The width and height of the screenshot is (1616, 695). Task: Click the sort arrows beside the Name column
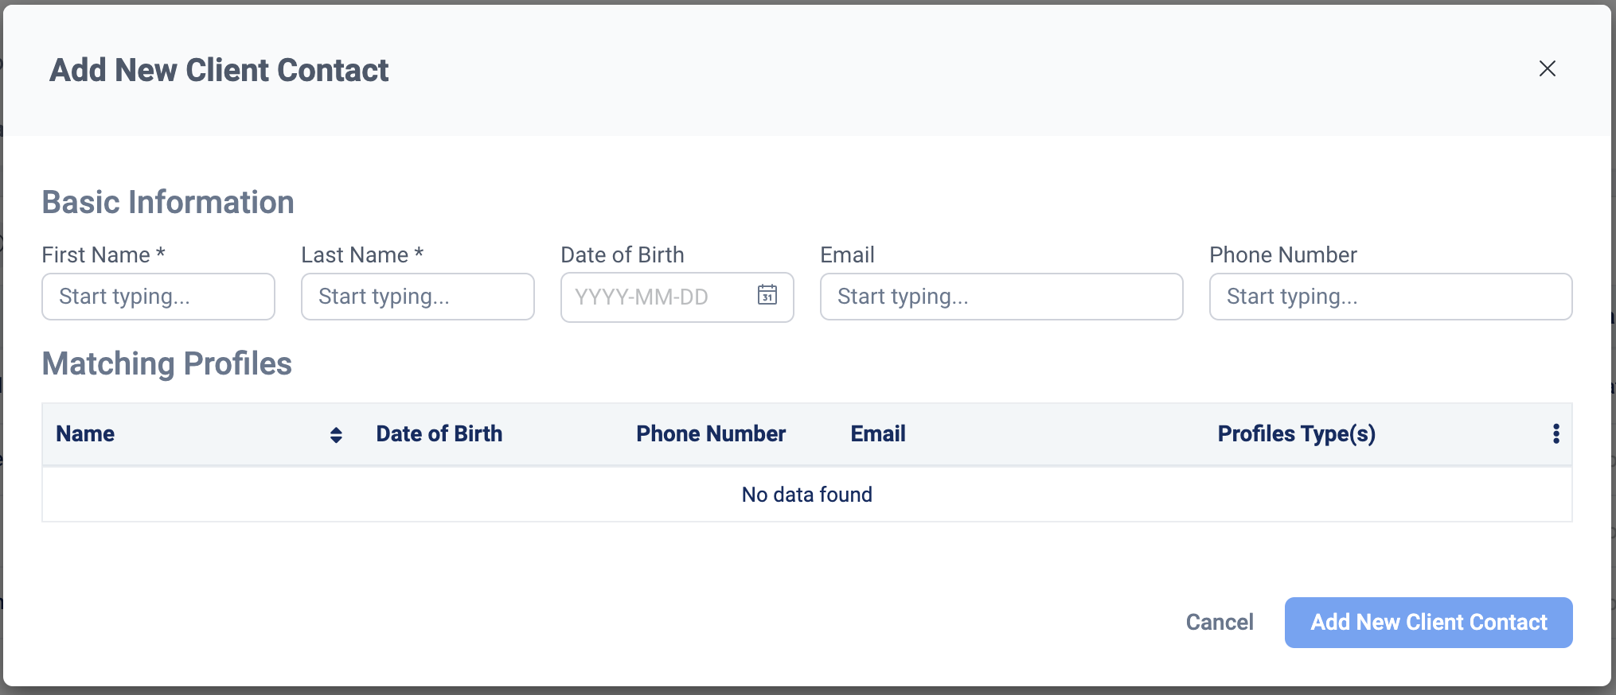click(x=336, y=434)
